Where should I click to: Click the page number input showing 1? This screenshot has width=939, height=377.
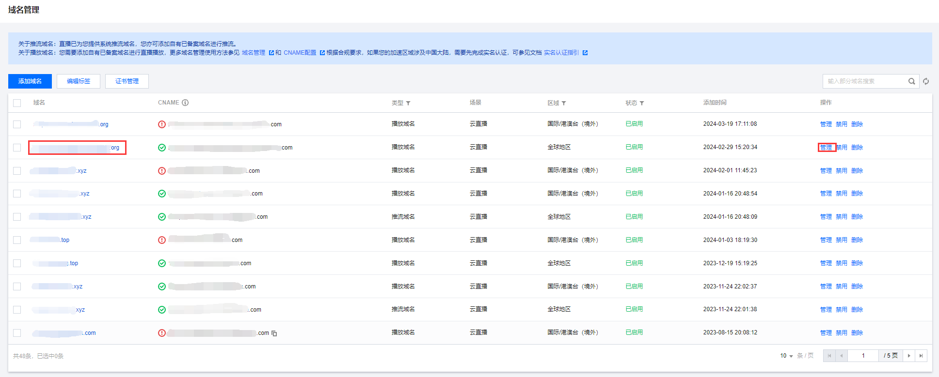pyautogui.click(x=863, y=356)
